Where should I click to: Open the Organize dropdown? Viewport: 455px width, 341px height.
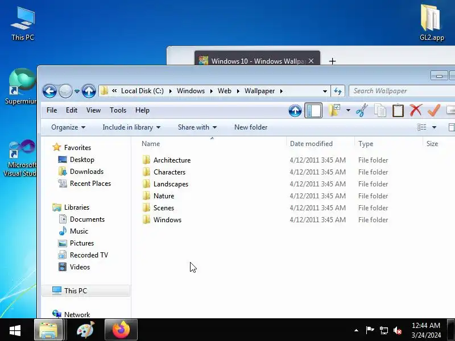[68, 127]
